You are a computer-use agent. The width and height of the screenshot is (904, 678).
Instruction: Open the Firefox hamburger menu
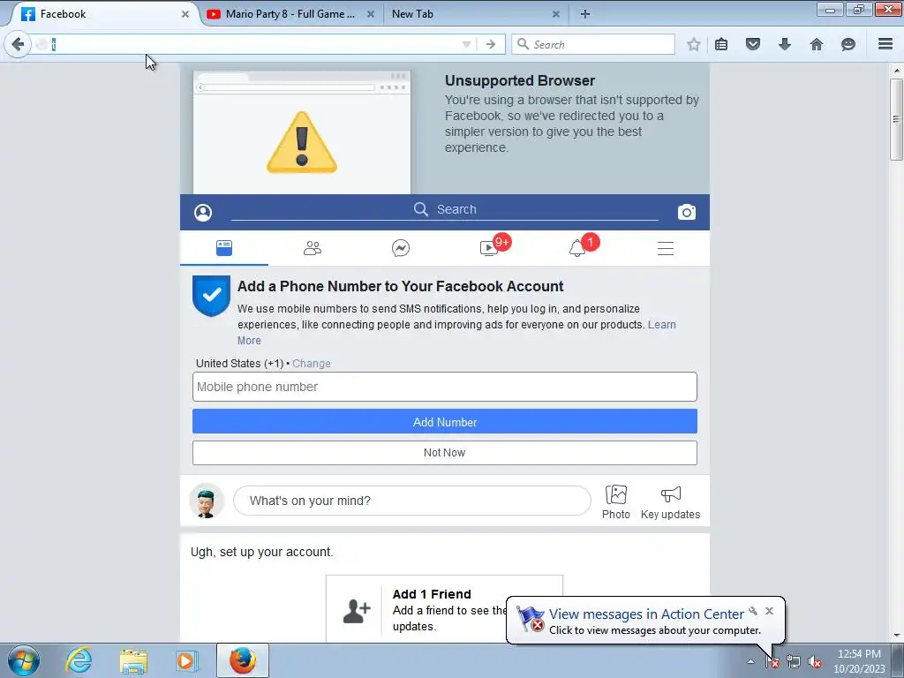885,44
